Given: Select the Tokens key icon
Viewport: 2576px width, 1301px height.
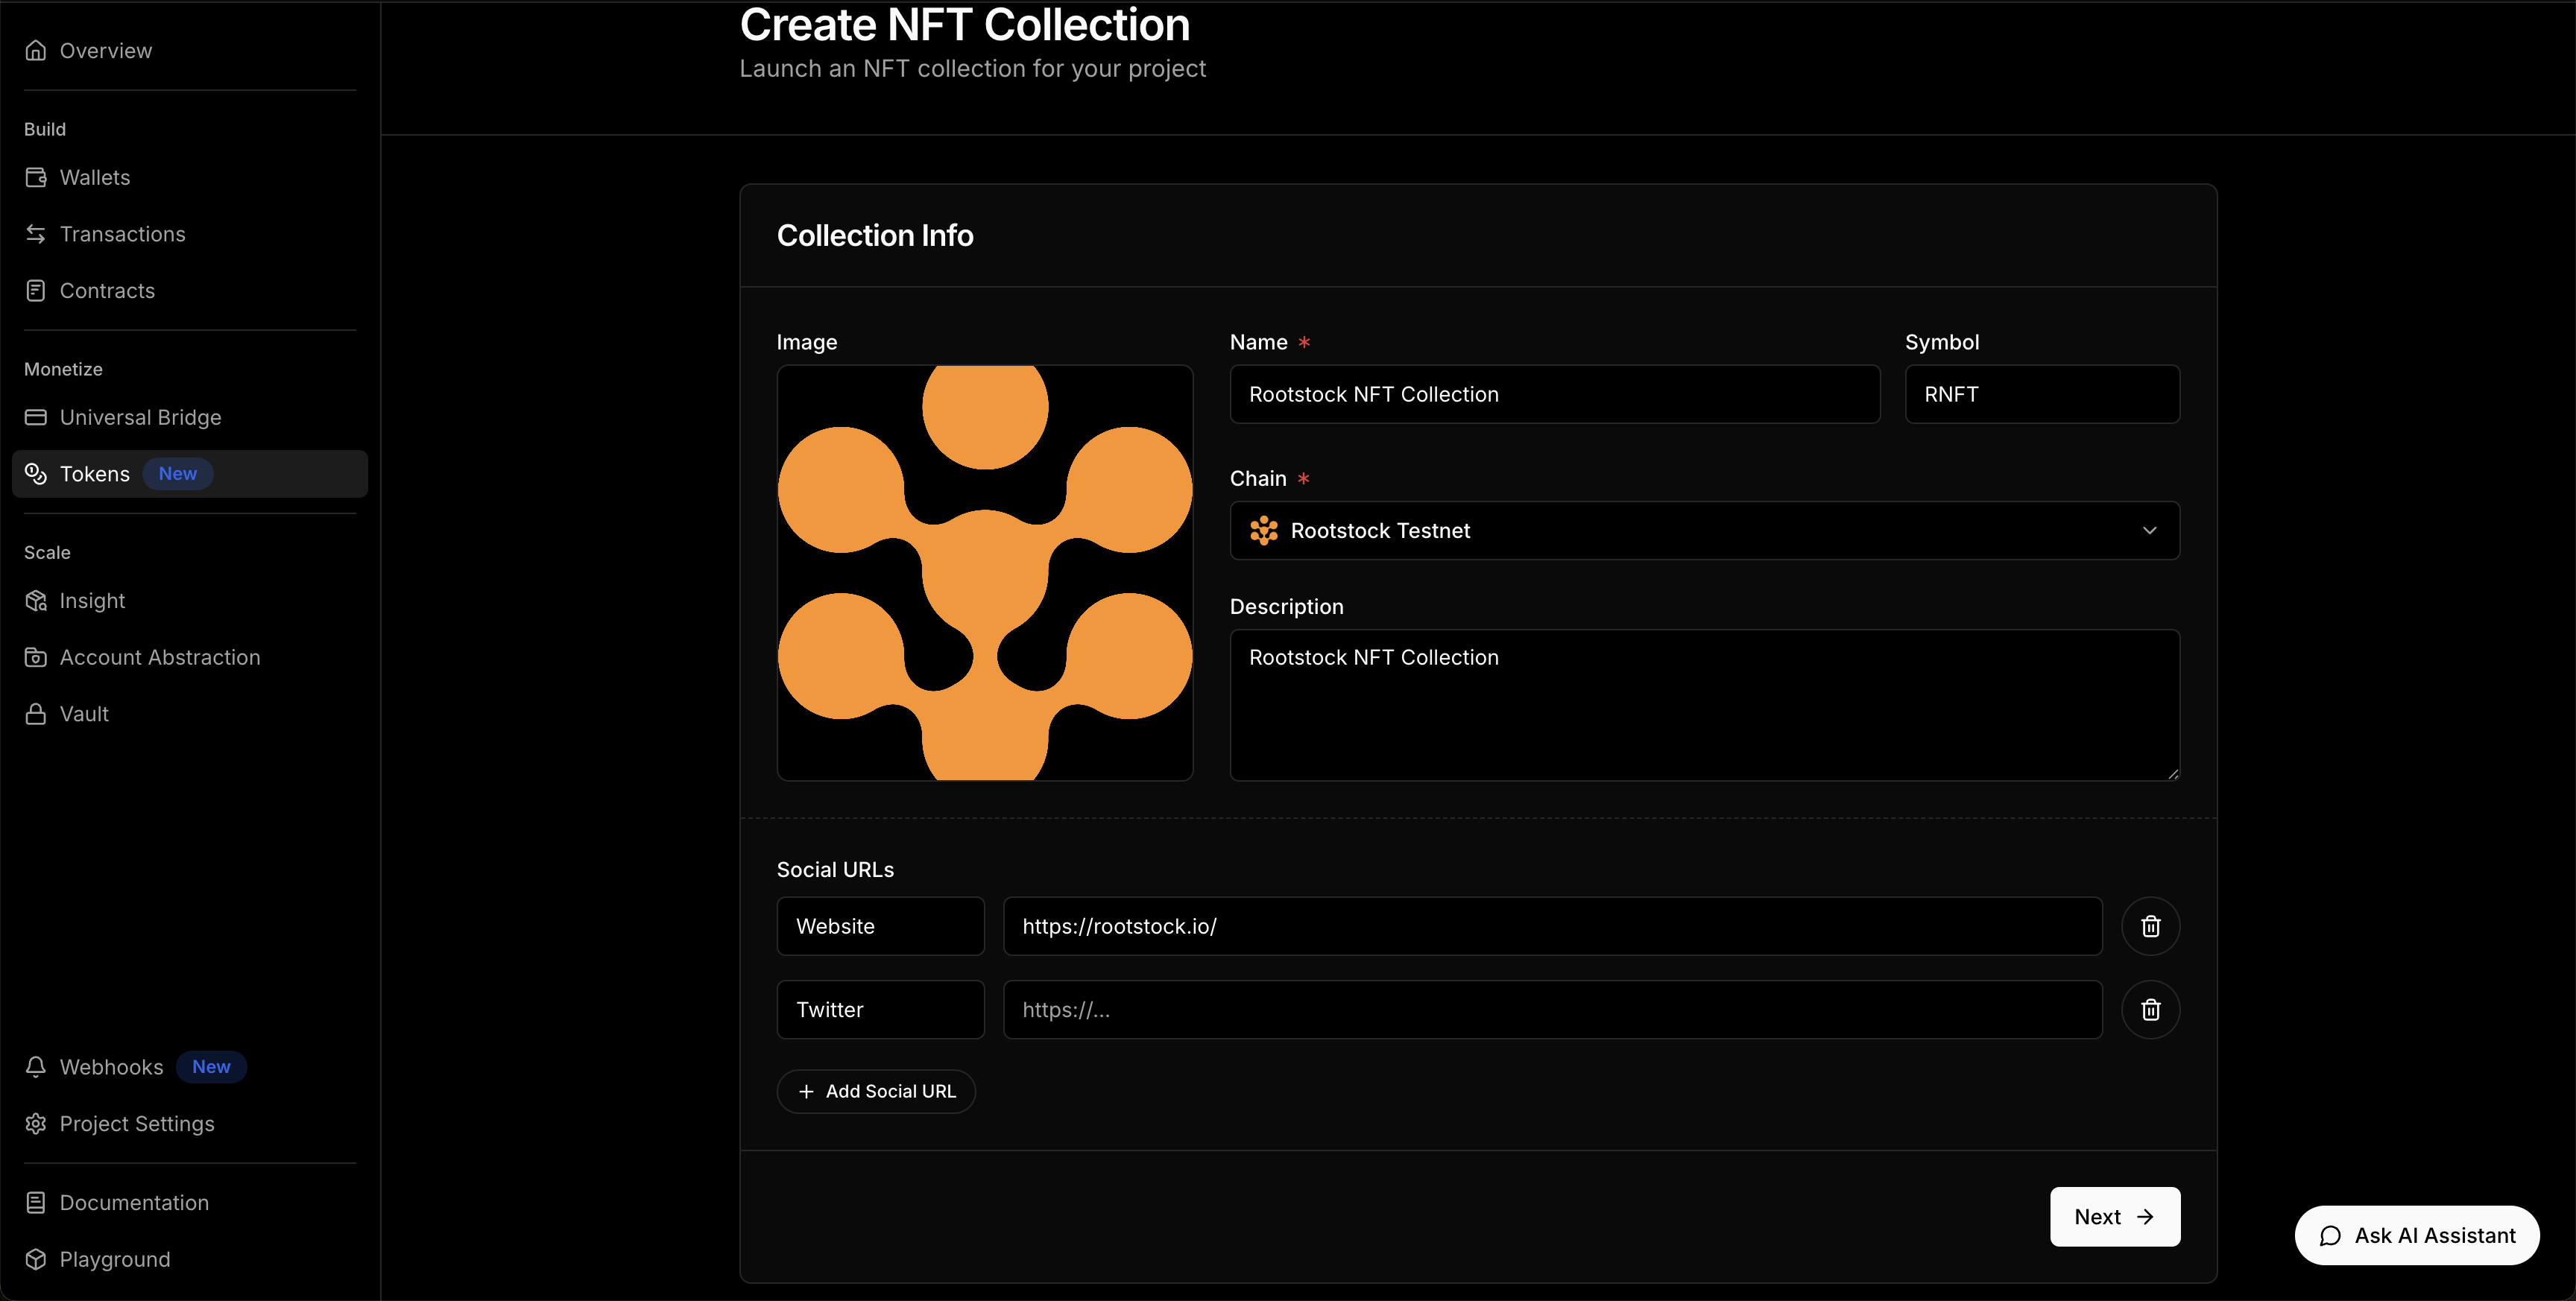Looking at the screenshot, I should coord(36,474).
